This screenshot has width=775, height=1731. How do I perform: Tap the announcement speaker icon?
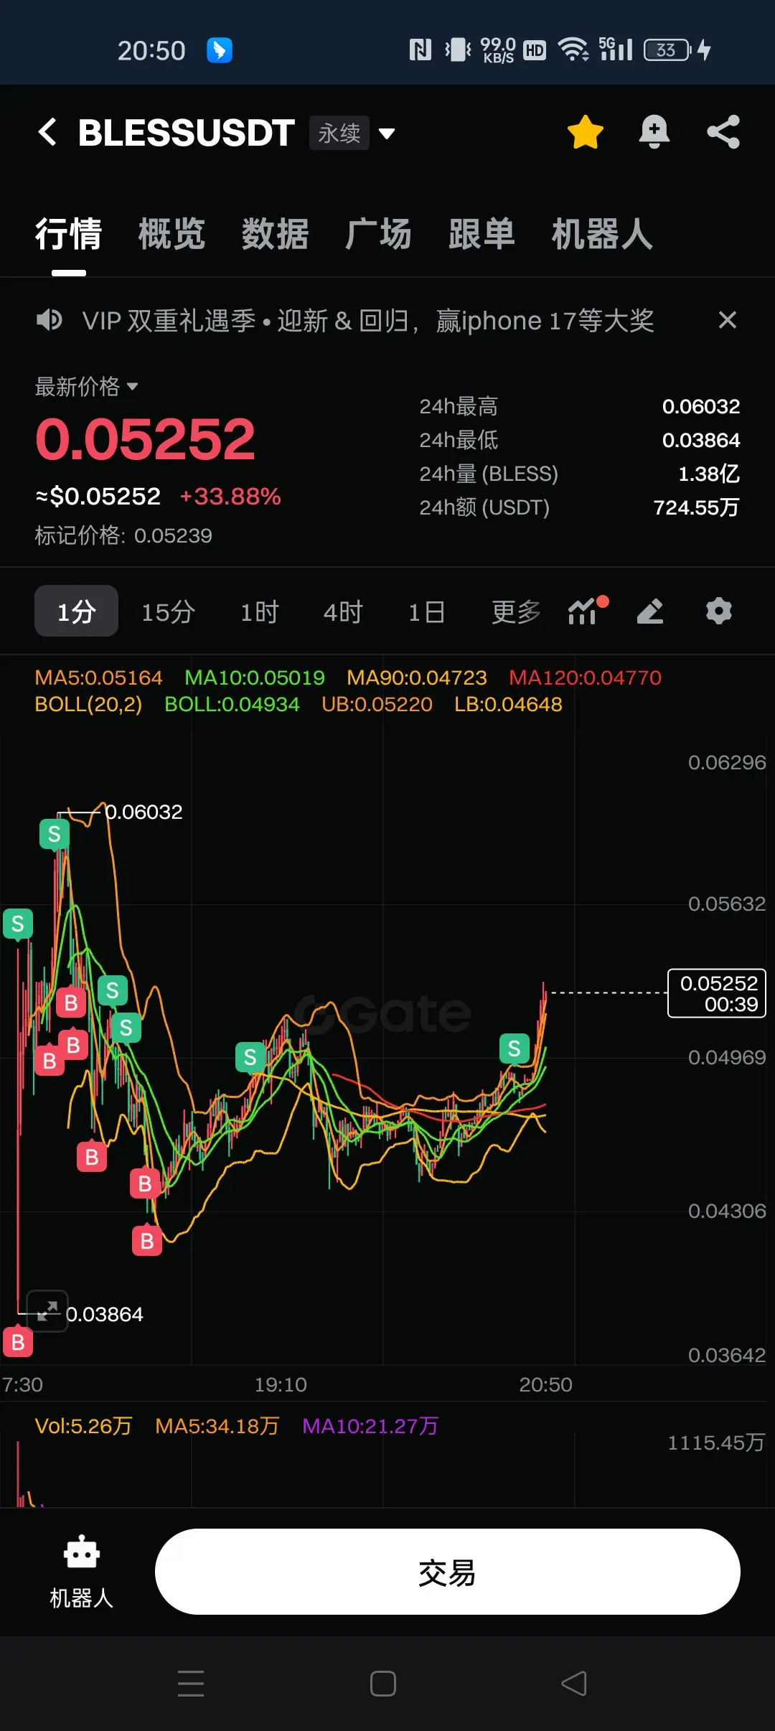50,320
